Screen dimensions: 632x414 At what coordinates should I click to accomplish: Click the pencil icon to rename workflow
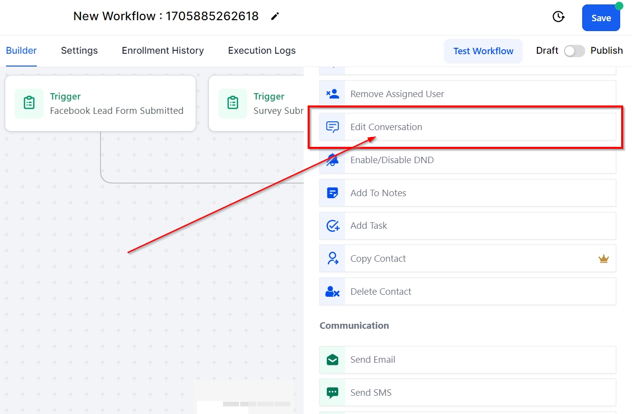[275, 16]
